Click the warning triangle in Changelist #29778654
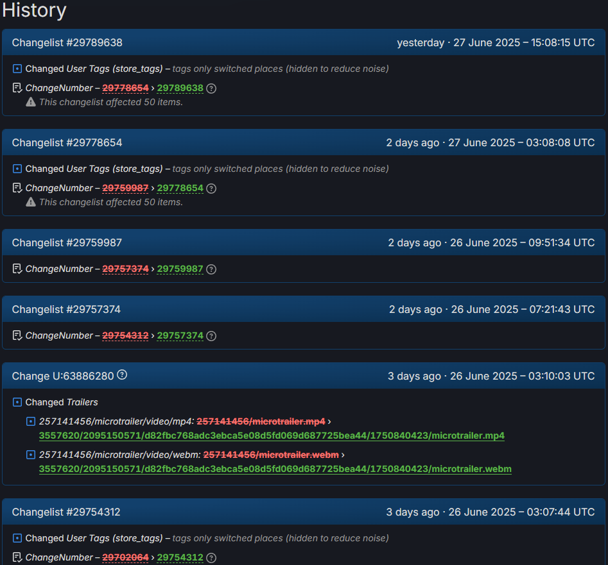This screenshot has height=565, width=608. coord(31,202)
